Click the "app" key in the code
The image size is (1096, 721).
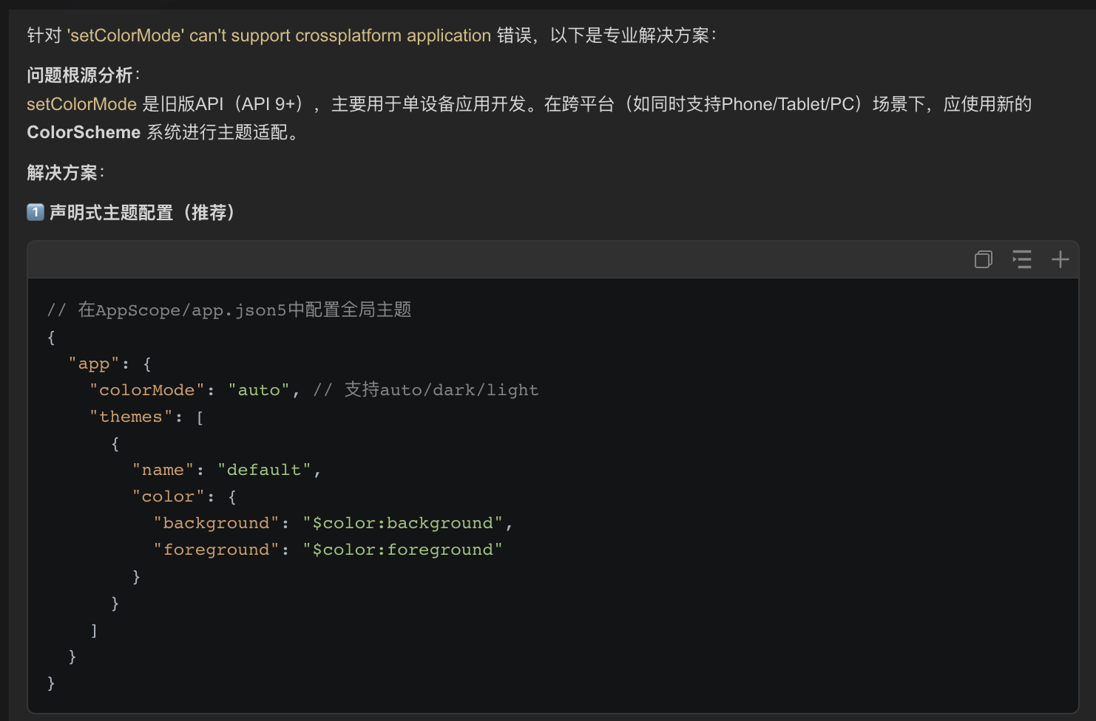[x=94, y=364]
